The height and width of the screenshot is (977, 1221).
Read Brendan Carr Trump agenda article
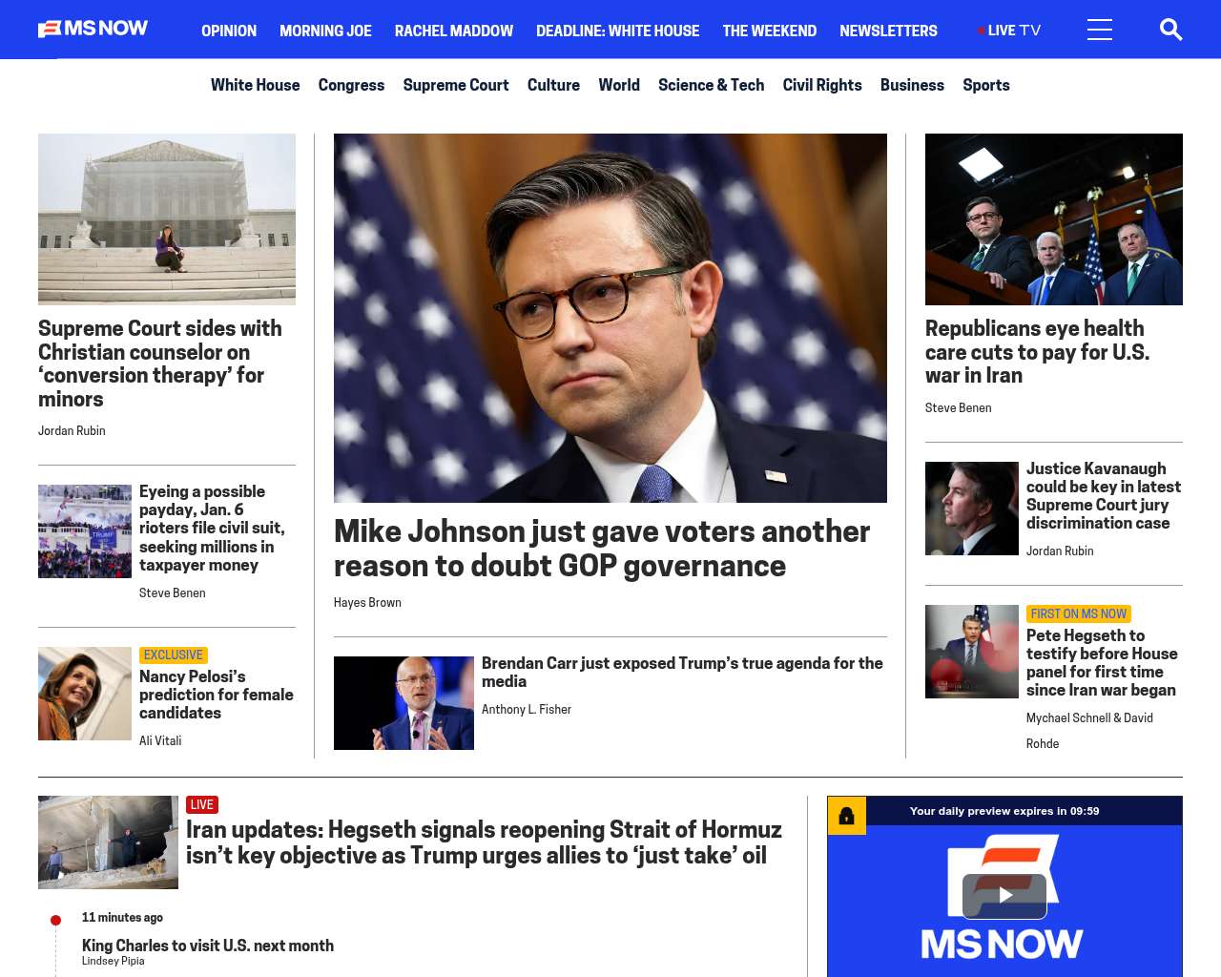click(x=682, y=673)
